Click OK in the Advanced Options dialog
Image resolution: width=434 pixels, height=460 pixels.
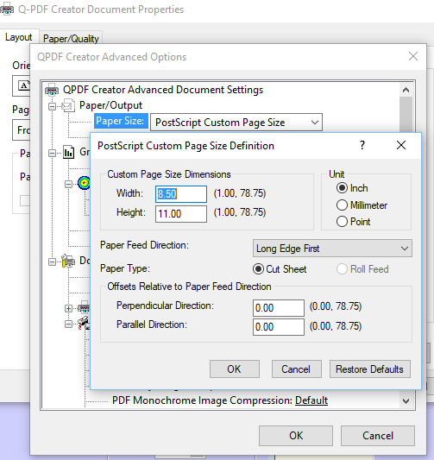[x=296, y=436]
